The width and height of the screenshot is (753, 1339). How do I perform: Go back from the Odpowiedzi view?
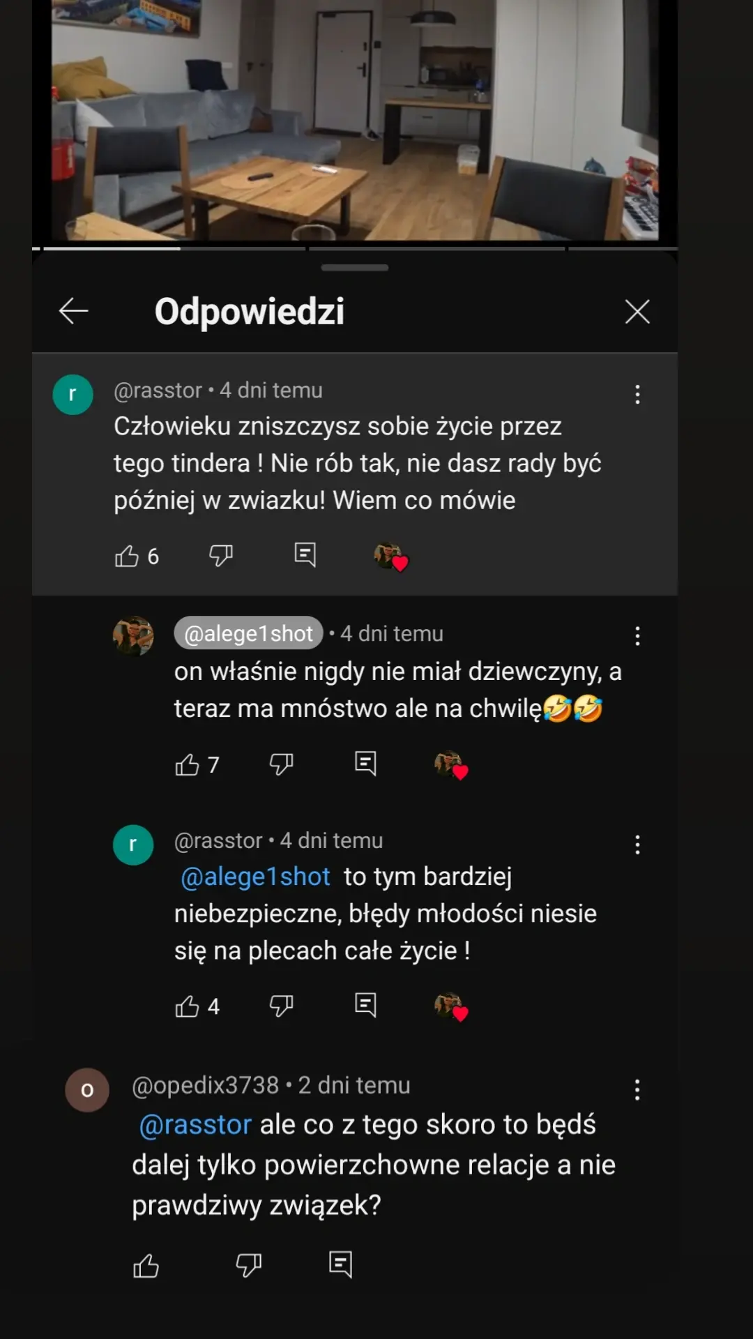pos(73,311)
